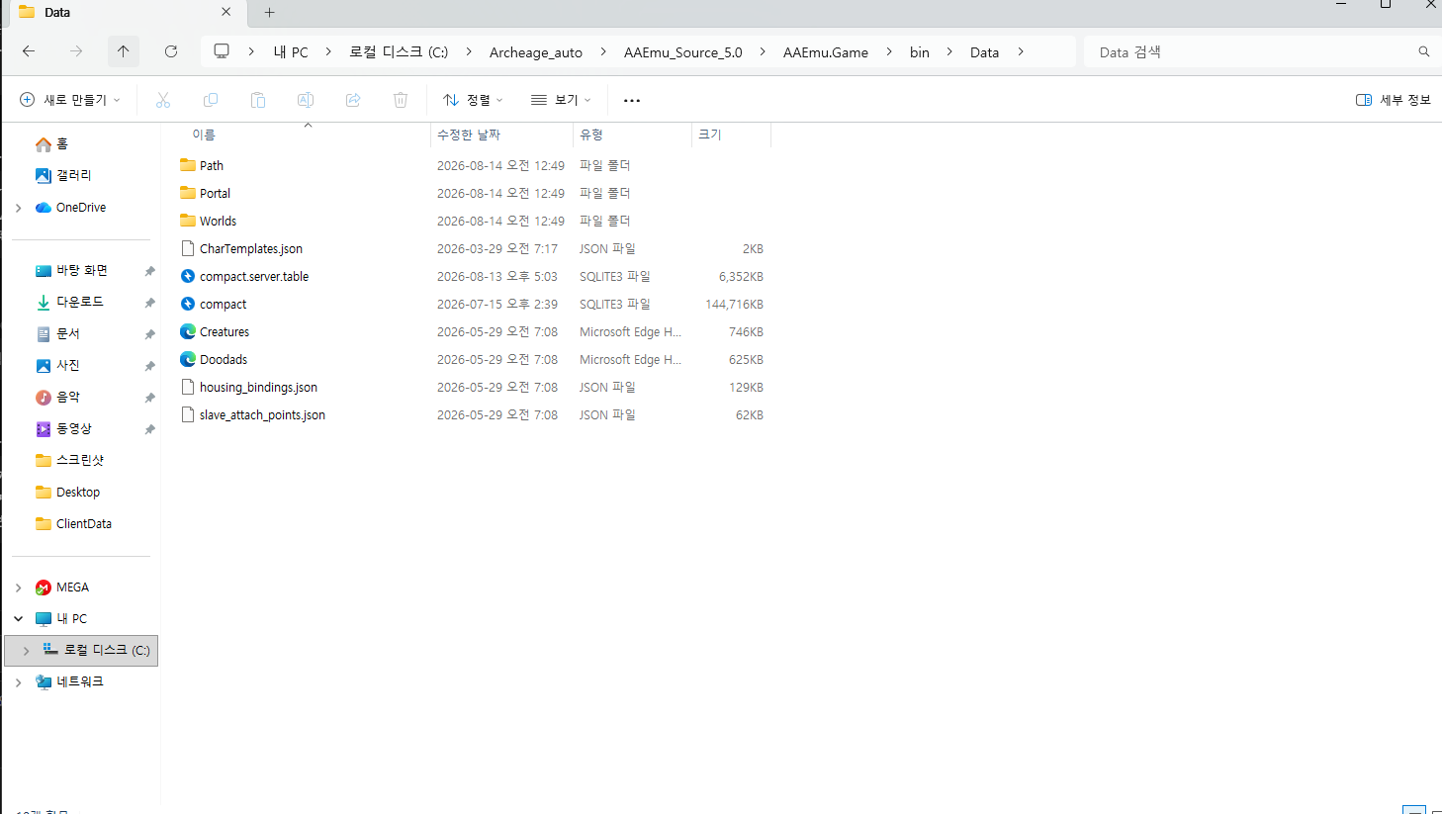The image size is (1442, 814).
Task: Click the search magnifier icon
Action: click(1424, 51)
